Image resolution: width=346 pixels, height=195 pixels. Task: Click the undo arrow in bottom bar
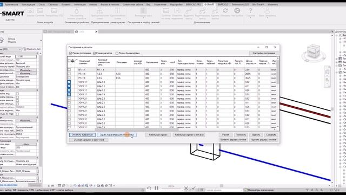pos(149,188)
